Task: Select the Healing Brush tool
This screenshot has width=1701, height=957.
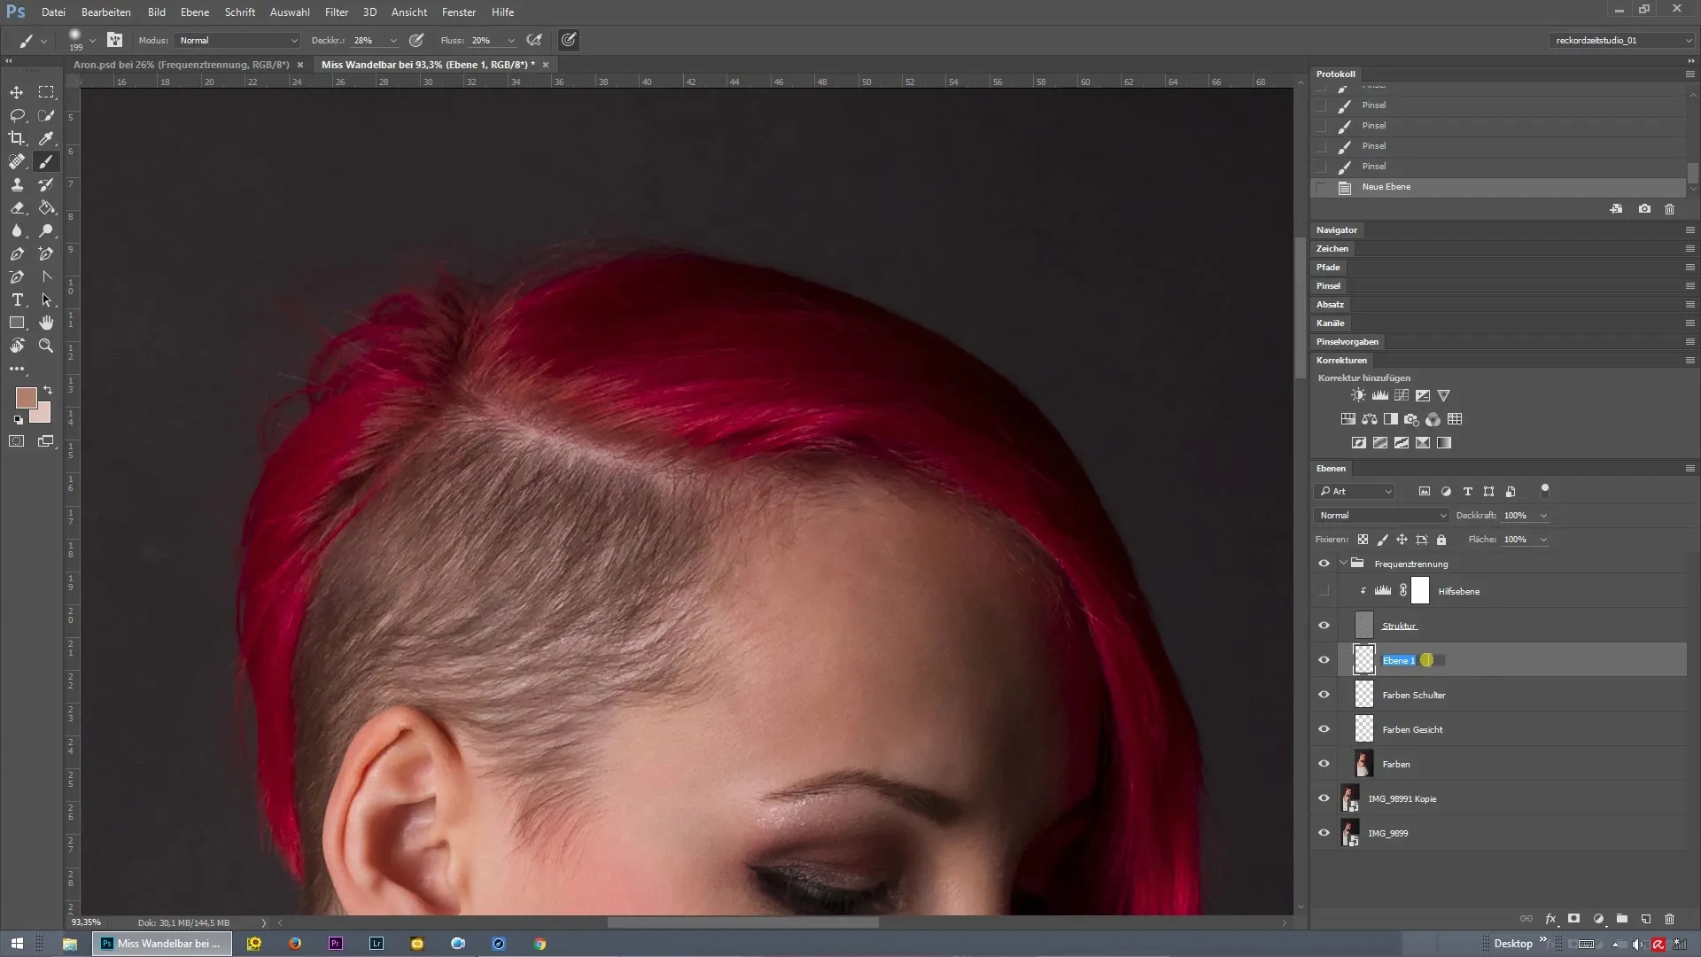Action: click(17, 161)
